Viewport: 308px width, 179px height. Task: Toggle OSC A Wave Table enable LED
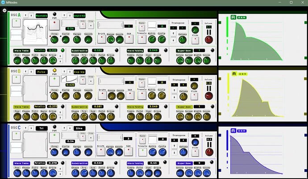point(62,50)
